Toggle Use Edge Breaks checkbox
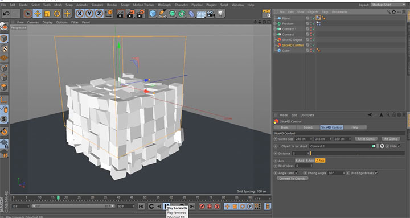The width and height of the screenshot is (410, 218). tap(376, 173)
